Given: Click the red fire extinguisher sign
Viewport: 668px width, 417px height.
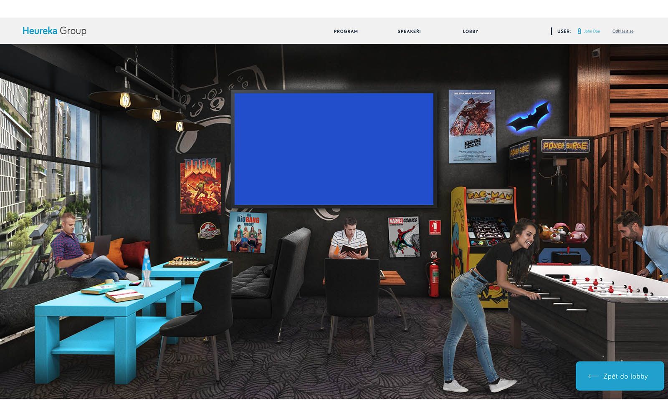Looking at the screenshot, I should pyautogui.click(x=435, y=228).
